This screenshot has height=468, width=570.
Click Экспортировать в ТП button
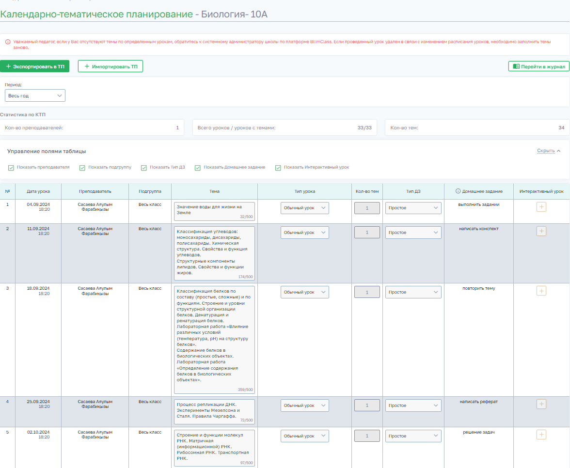(x=34, y=66)
